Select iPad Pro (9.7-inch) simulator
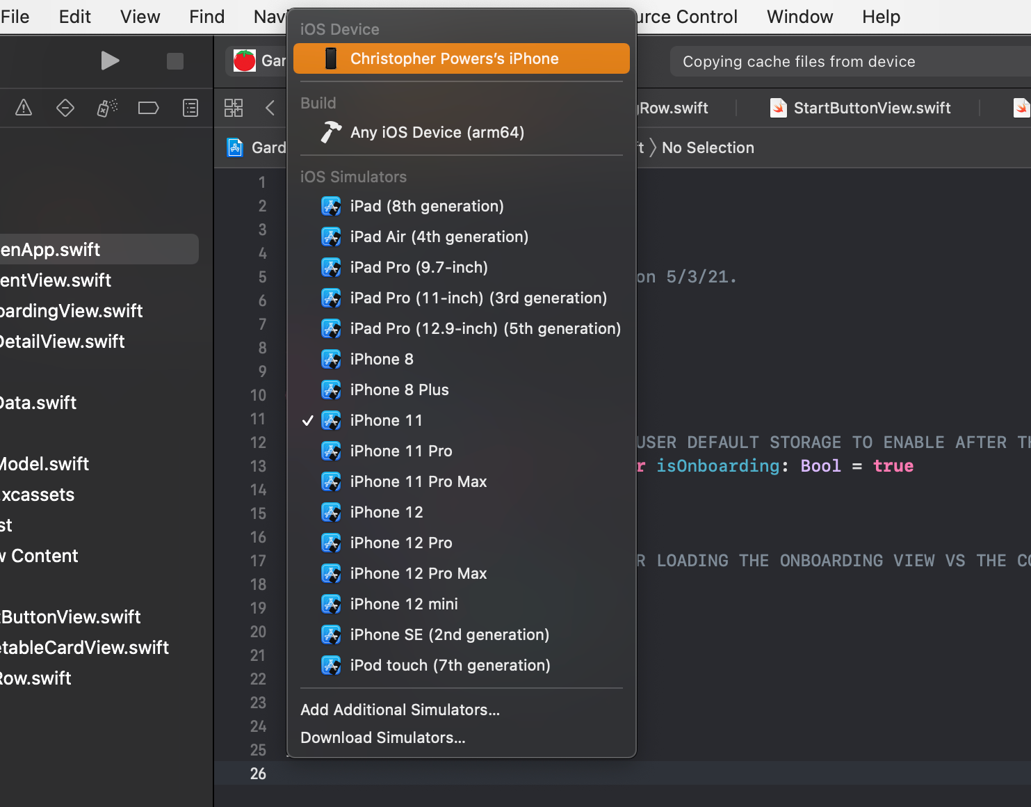The height and width of the screenshot is (807, 1031). 462,267
